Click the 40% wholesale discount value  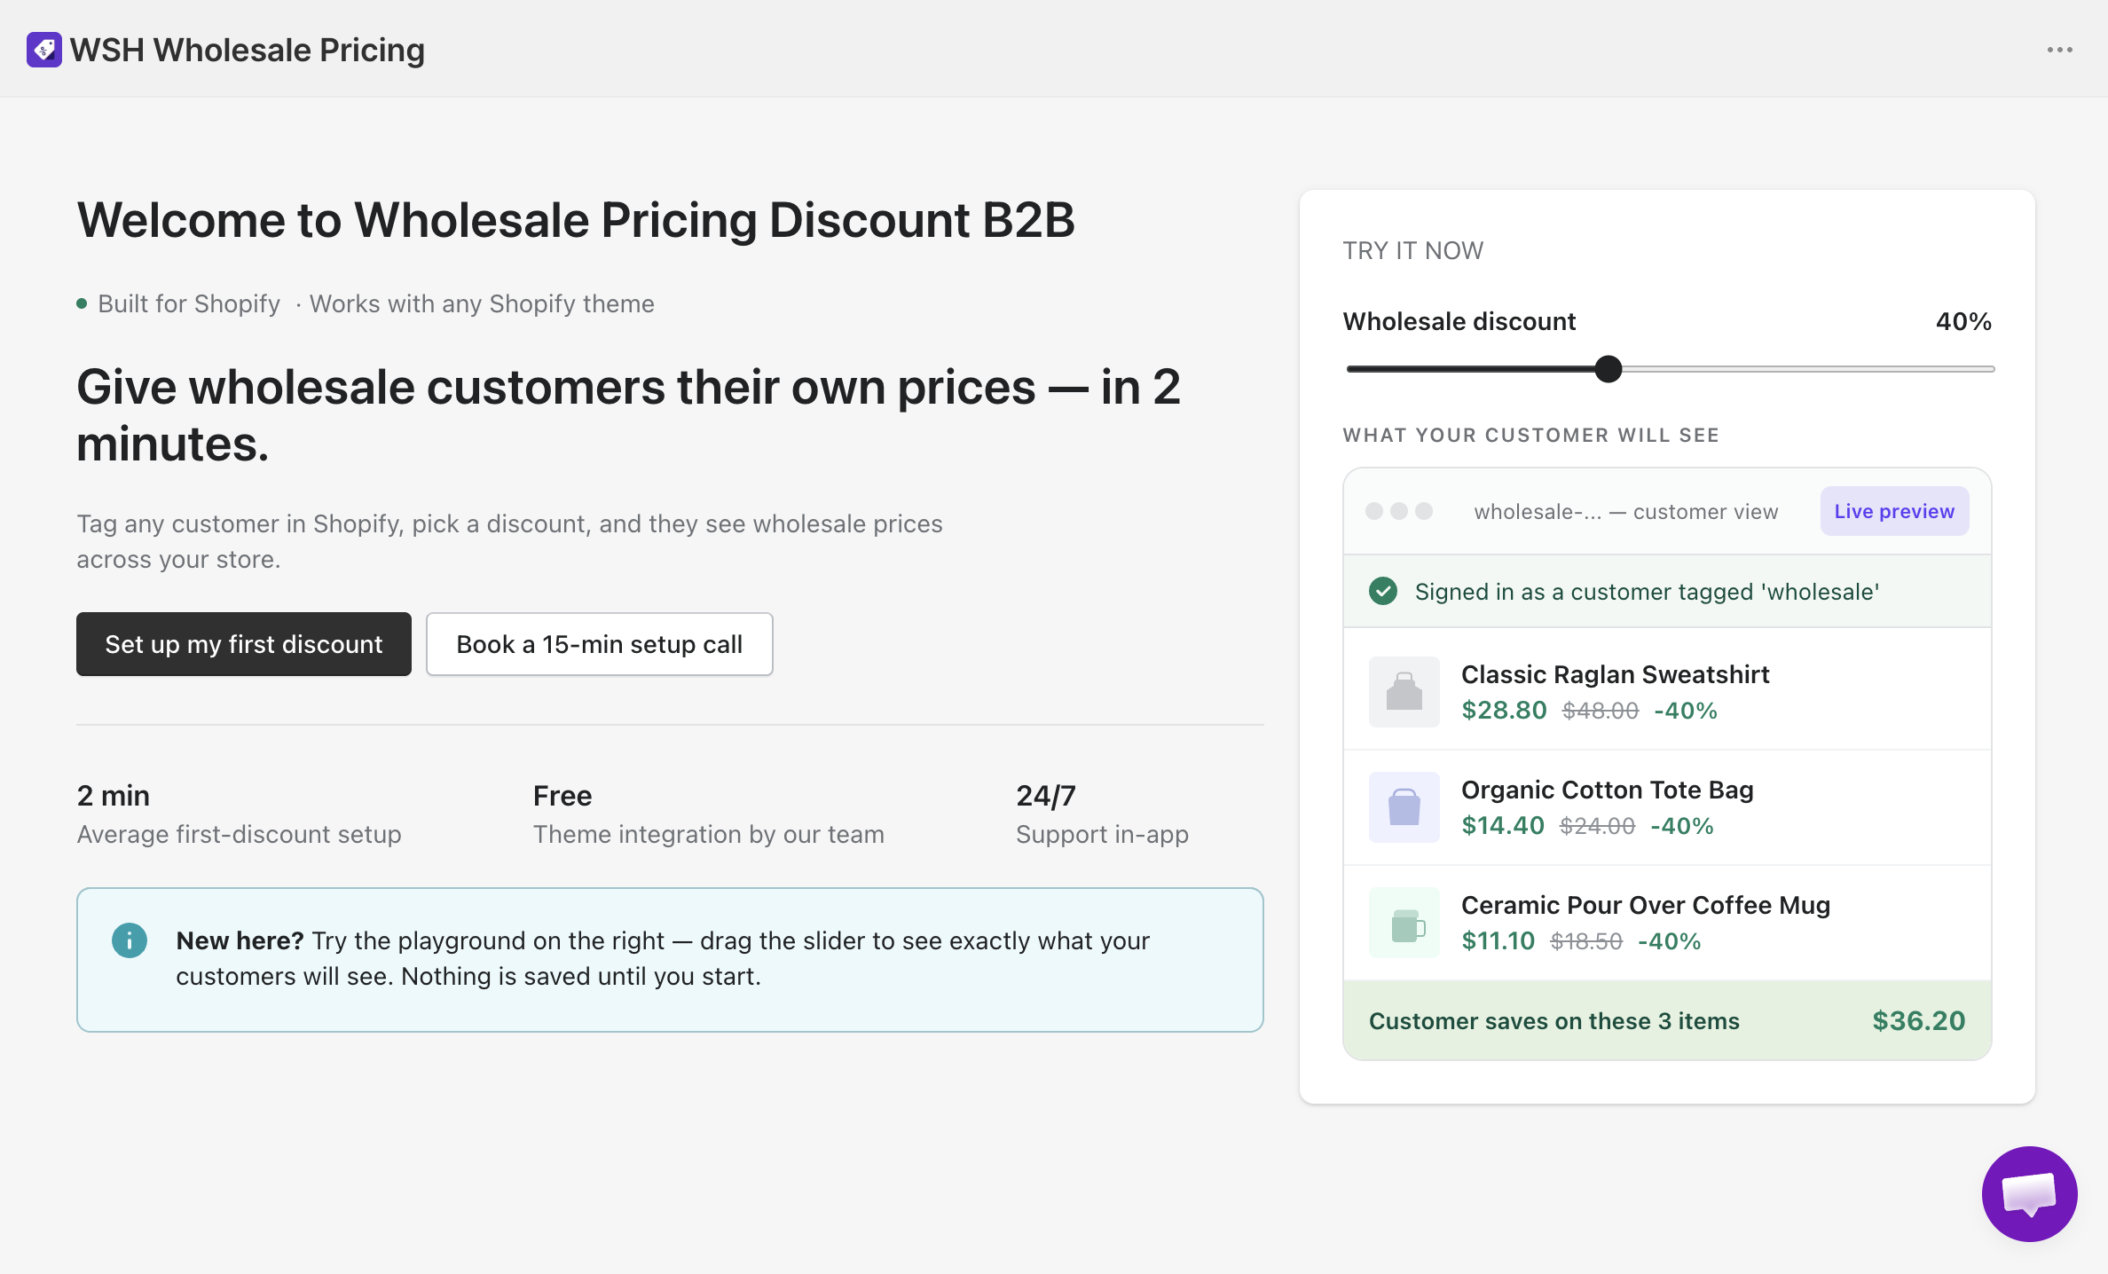(x=1963, y=321)
